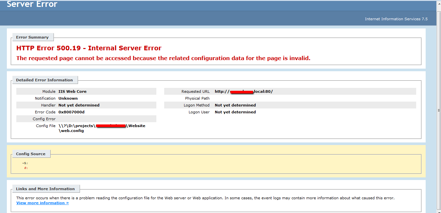The image size is (441, 213).
Task: Click the Requested URL value
Action: 244,91
